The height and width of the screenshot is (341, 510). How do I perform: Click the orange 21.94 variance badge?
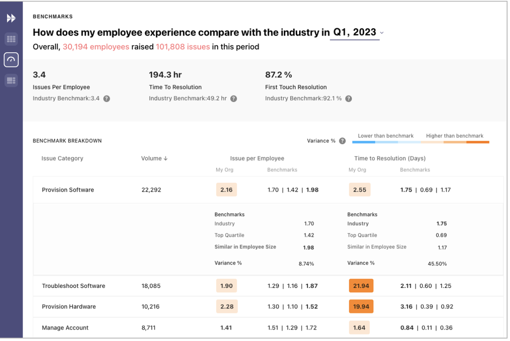point(361,286)
